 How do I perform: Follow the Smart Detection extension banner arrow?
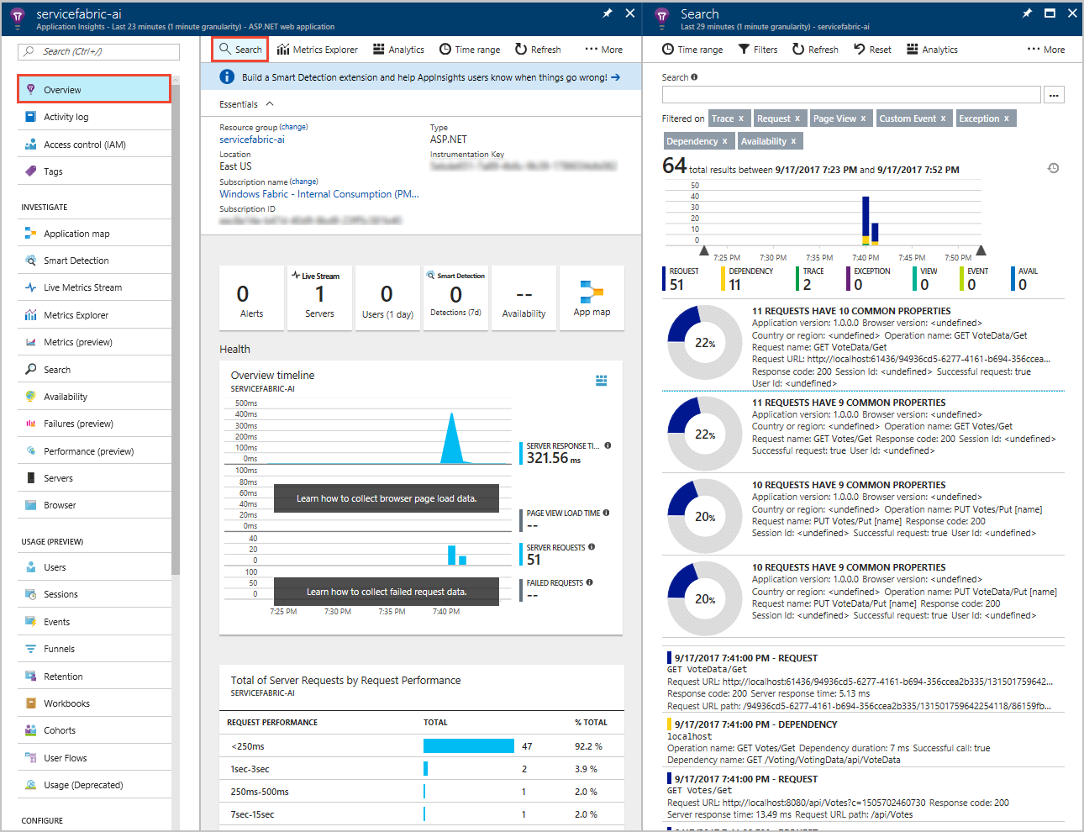(616, 77)
